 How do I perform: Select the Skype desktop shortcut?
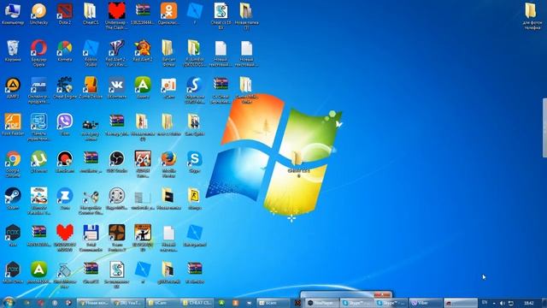[194, 162]
